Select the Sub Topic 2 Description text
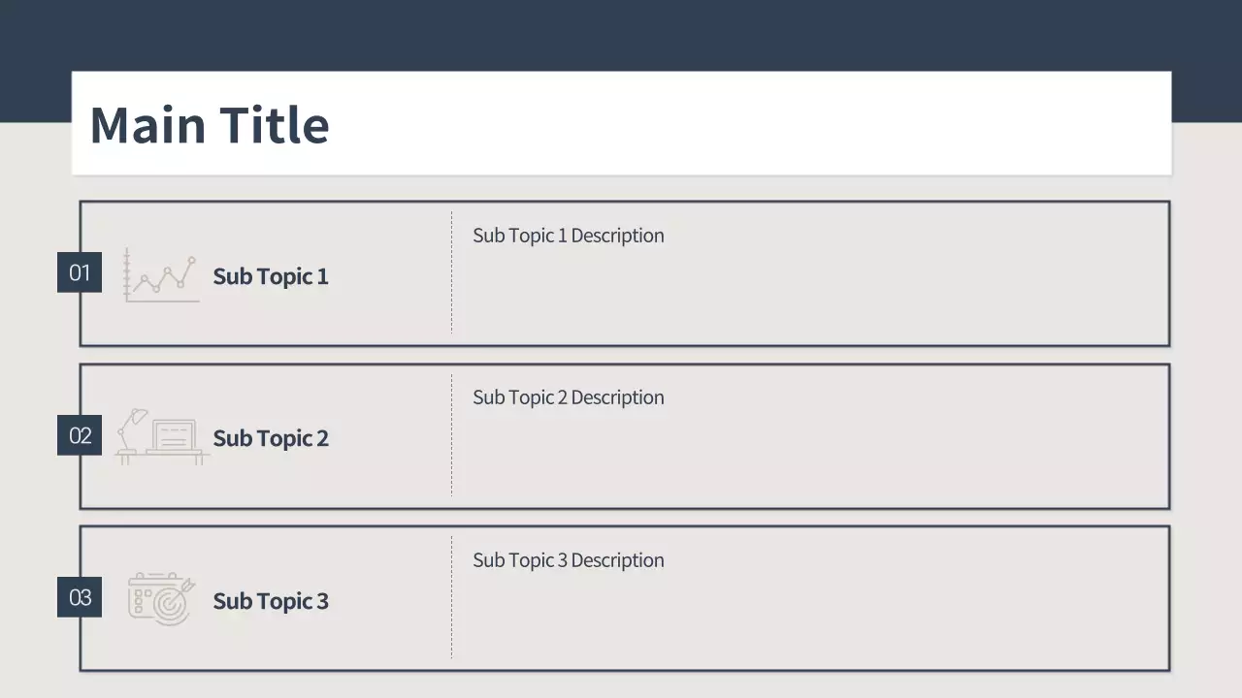1242x698 pixels. (x=569, y=397)
